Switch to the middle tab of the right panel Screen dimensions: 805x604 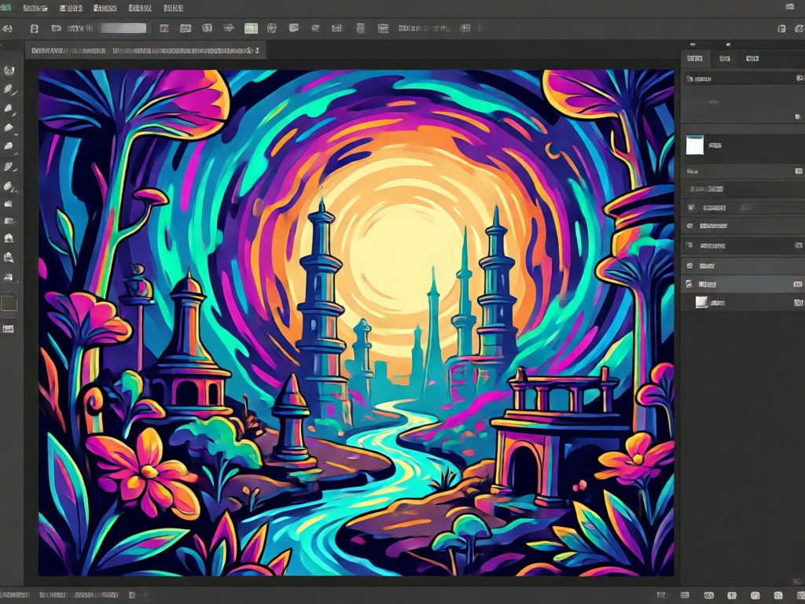(x=724, y=58)
